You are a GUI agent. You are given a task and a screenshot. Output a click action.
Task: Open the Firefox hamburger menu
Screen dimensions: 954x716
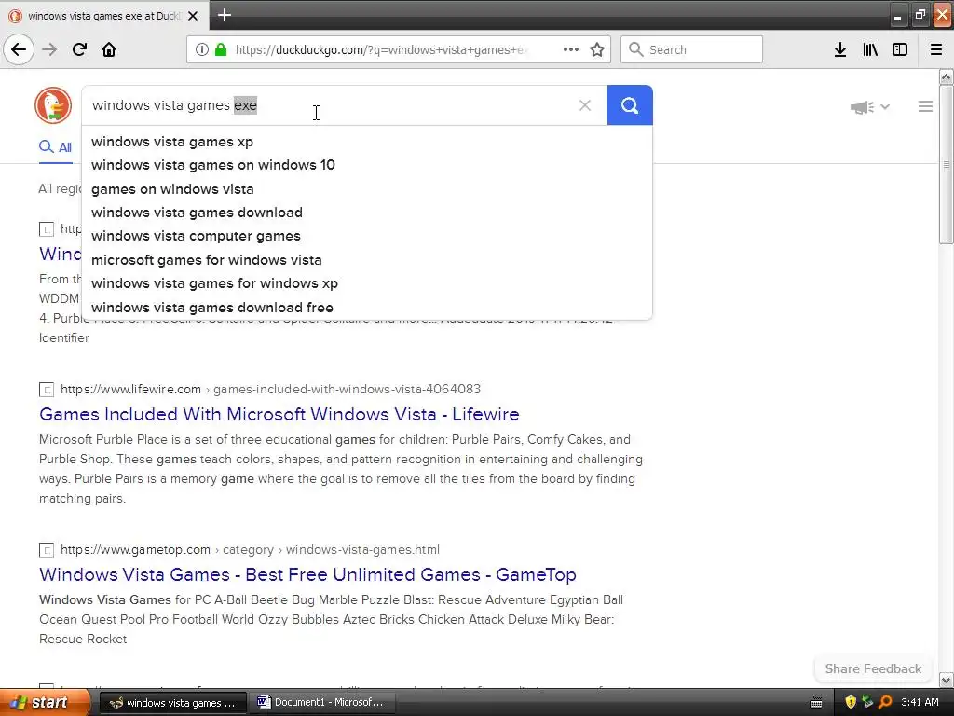(936, 49)
